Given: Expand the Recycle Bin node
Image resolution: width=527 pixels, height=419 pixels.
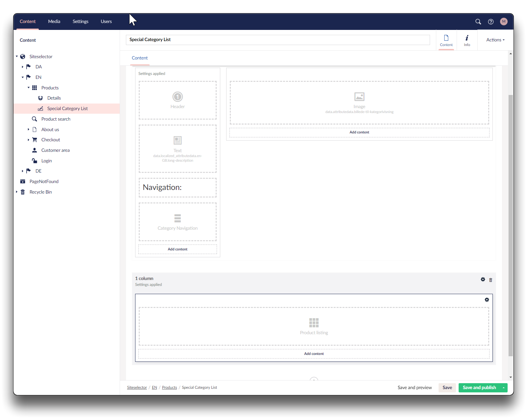Looking at the screenshot, I should [17, 192].
